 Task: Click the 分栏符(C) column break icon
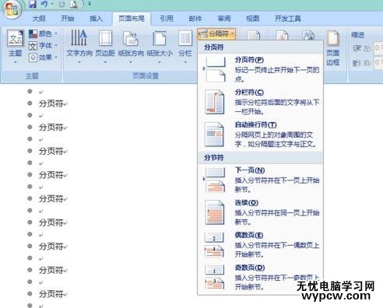[214, 102]
